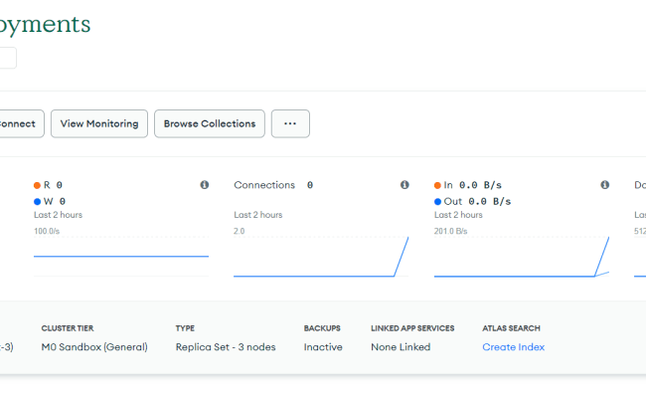The image size is (646, 398).
Task: Click the Out 0.0 B/s value text
Action: point(477,202)
